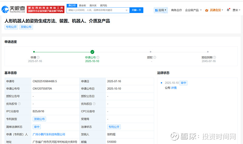Click help icon next to 授权
The height and width of the screenshot is (144, 243).
coord(155,57)
